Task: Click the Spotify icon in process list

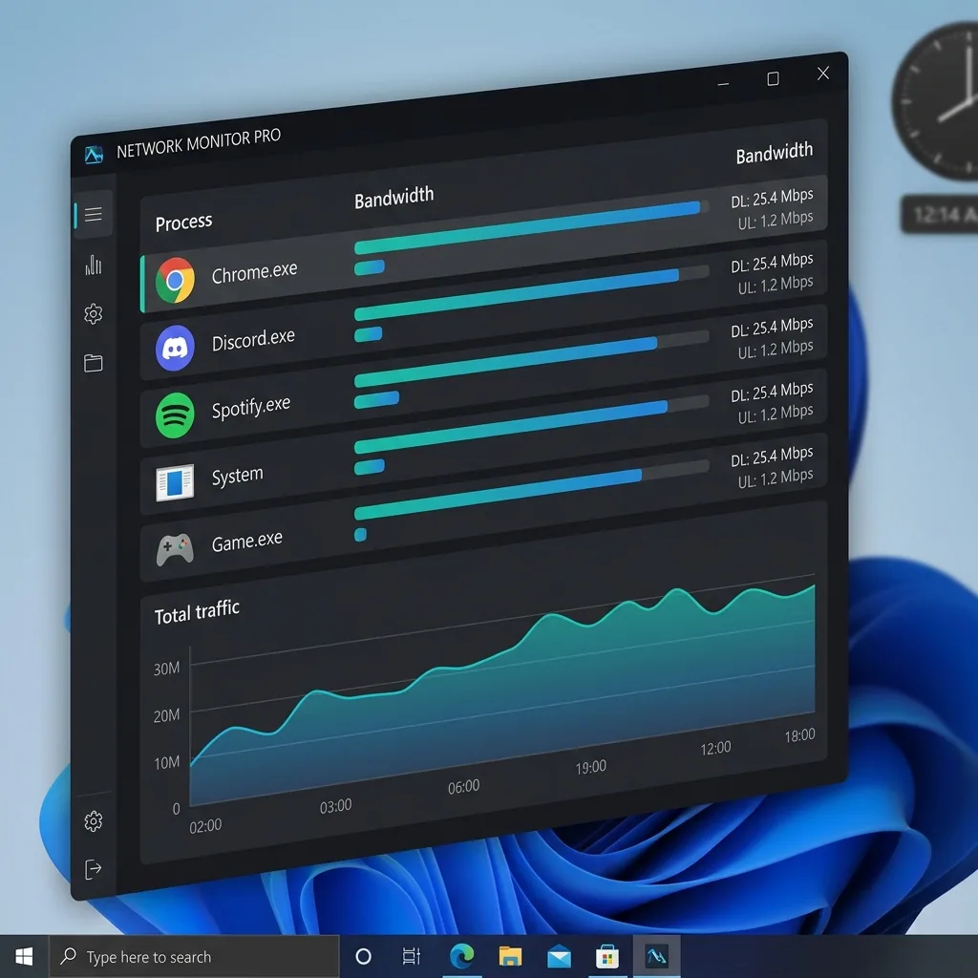Action: click(175, 415)
